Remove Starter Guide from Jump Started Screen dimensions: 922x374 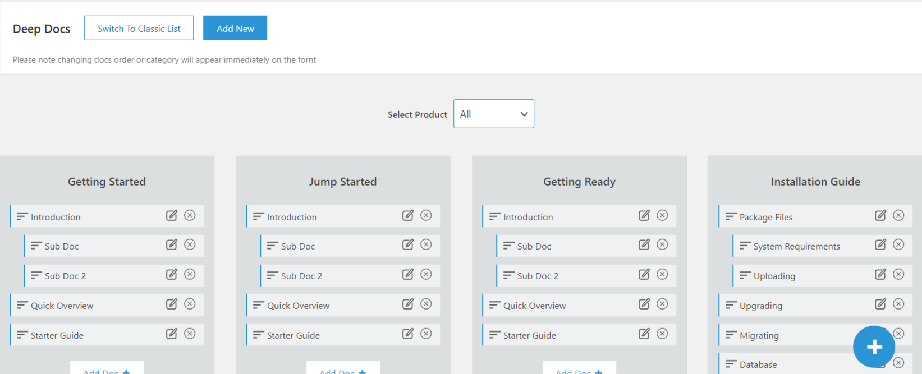426,334
